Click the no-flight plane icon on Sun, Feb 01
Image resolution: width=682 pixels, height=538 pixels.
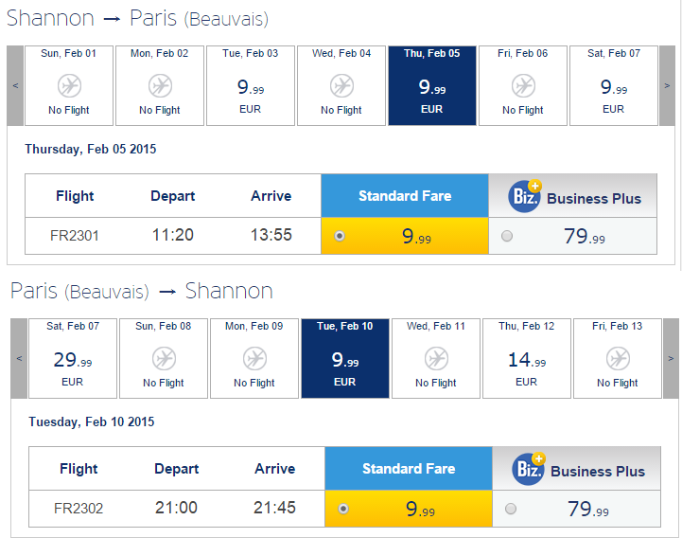69,86
